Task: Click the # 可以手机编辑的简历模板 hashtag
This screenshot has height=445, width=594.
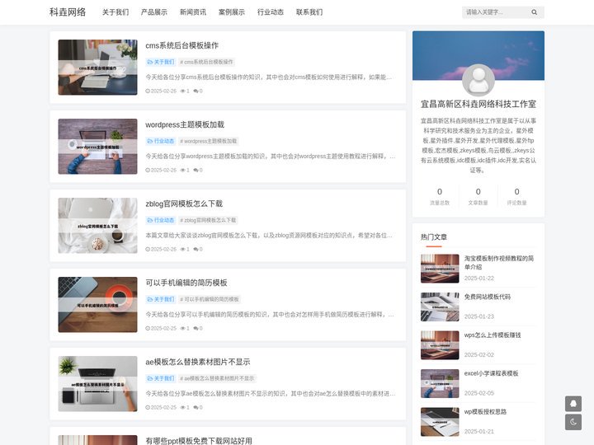Action: coord(210,299)
